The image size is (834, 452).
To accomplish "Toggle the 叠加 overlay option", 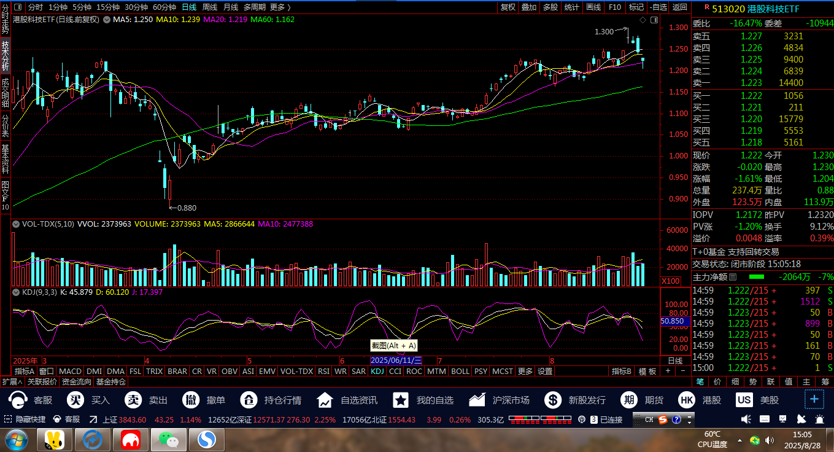I will (x=529, y=7).
